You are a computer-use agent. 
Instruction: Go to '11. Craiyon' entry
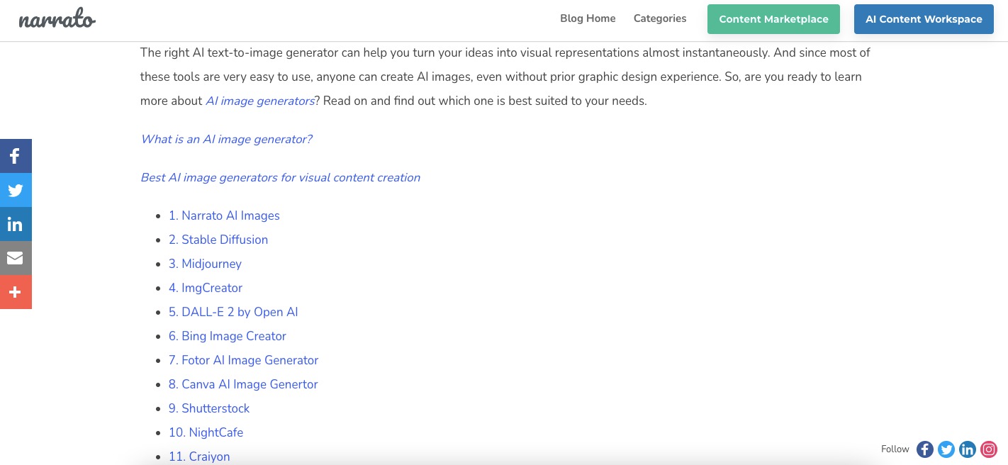[x=199, y=456]
